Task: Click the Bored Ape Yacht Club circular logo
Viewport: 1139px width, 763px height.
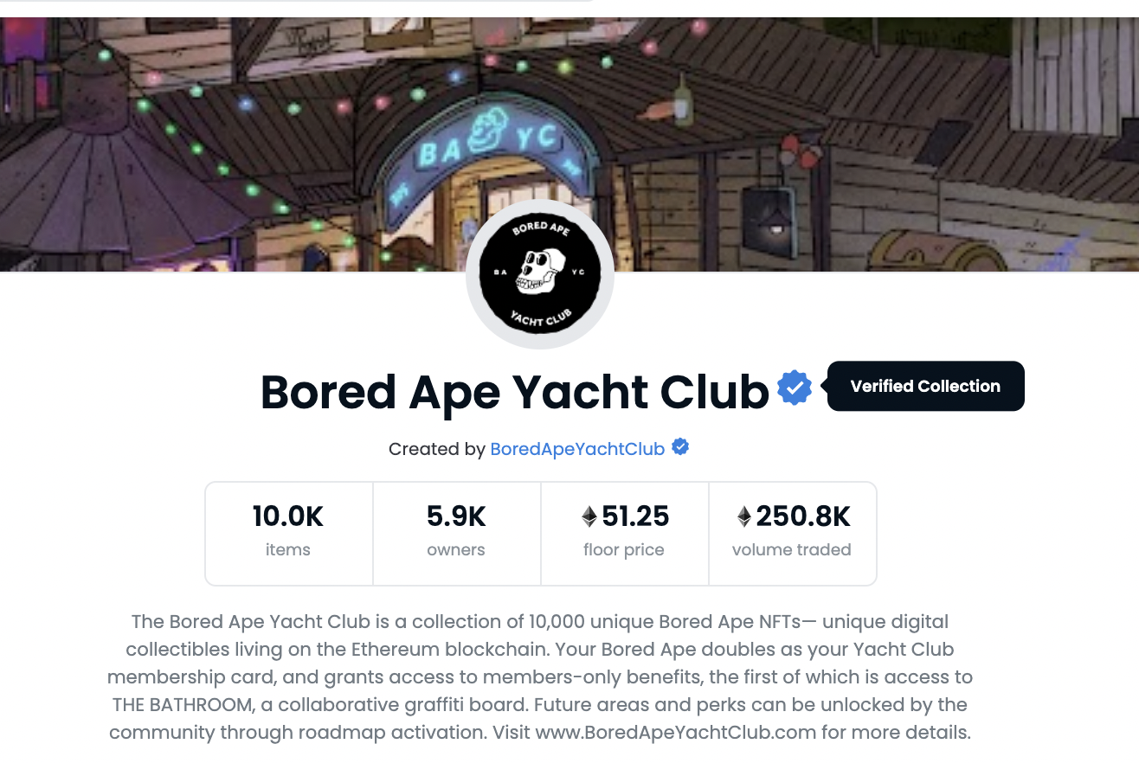Action: [540, 275]
